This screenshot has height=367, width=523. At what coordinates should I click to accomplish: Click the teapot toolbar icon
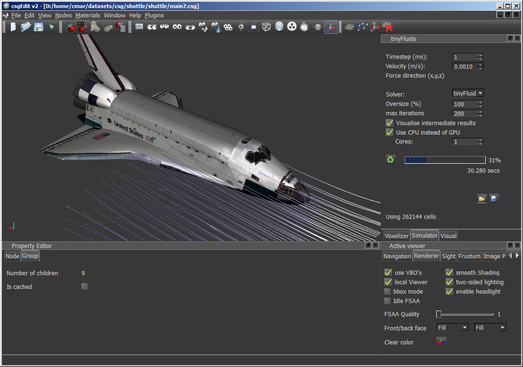pos(317,27)
